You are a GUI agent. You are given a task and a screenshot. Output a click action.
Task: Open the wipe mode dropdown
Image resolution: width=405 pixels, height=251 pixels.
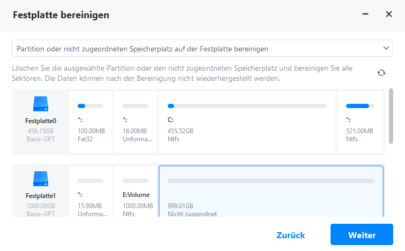[x=202, y=48]
